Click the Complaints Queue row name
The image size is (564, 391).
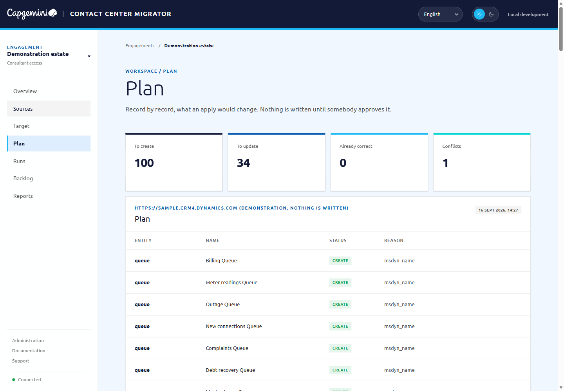coord(227,348)
